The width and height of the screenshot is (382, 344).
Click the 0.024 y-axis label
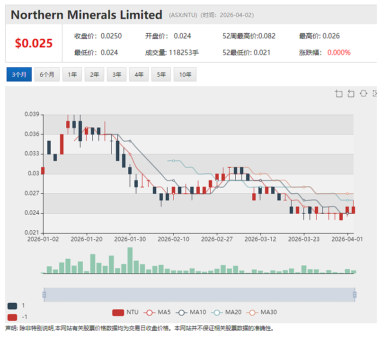[x=32, y=213]
